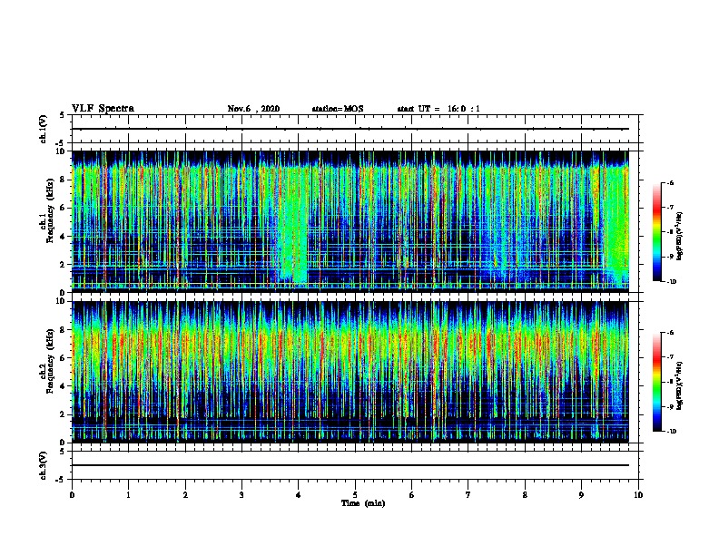Select the date text "Nov.6 , 2020"
Screen dimensions: 719x555
(253, 109)
